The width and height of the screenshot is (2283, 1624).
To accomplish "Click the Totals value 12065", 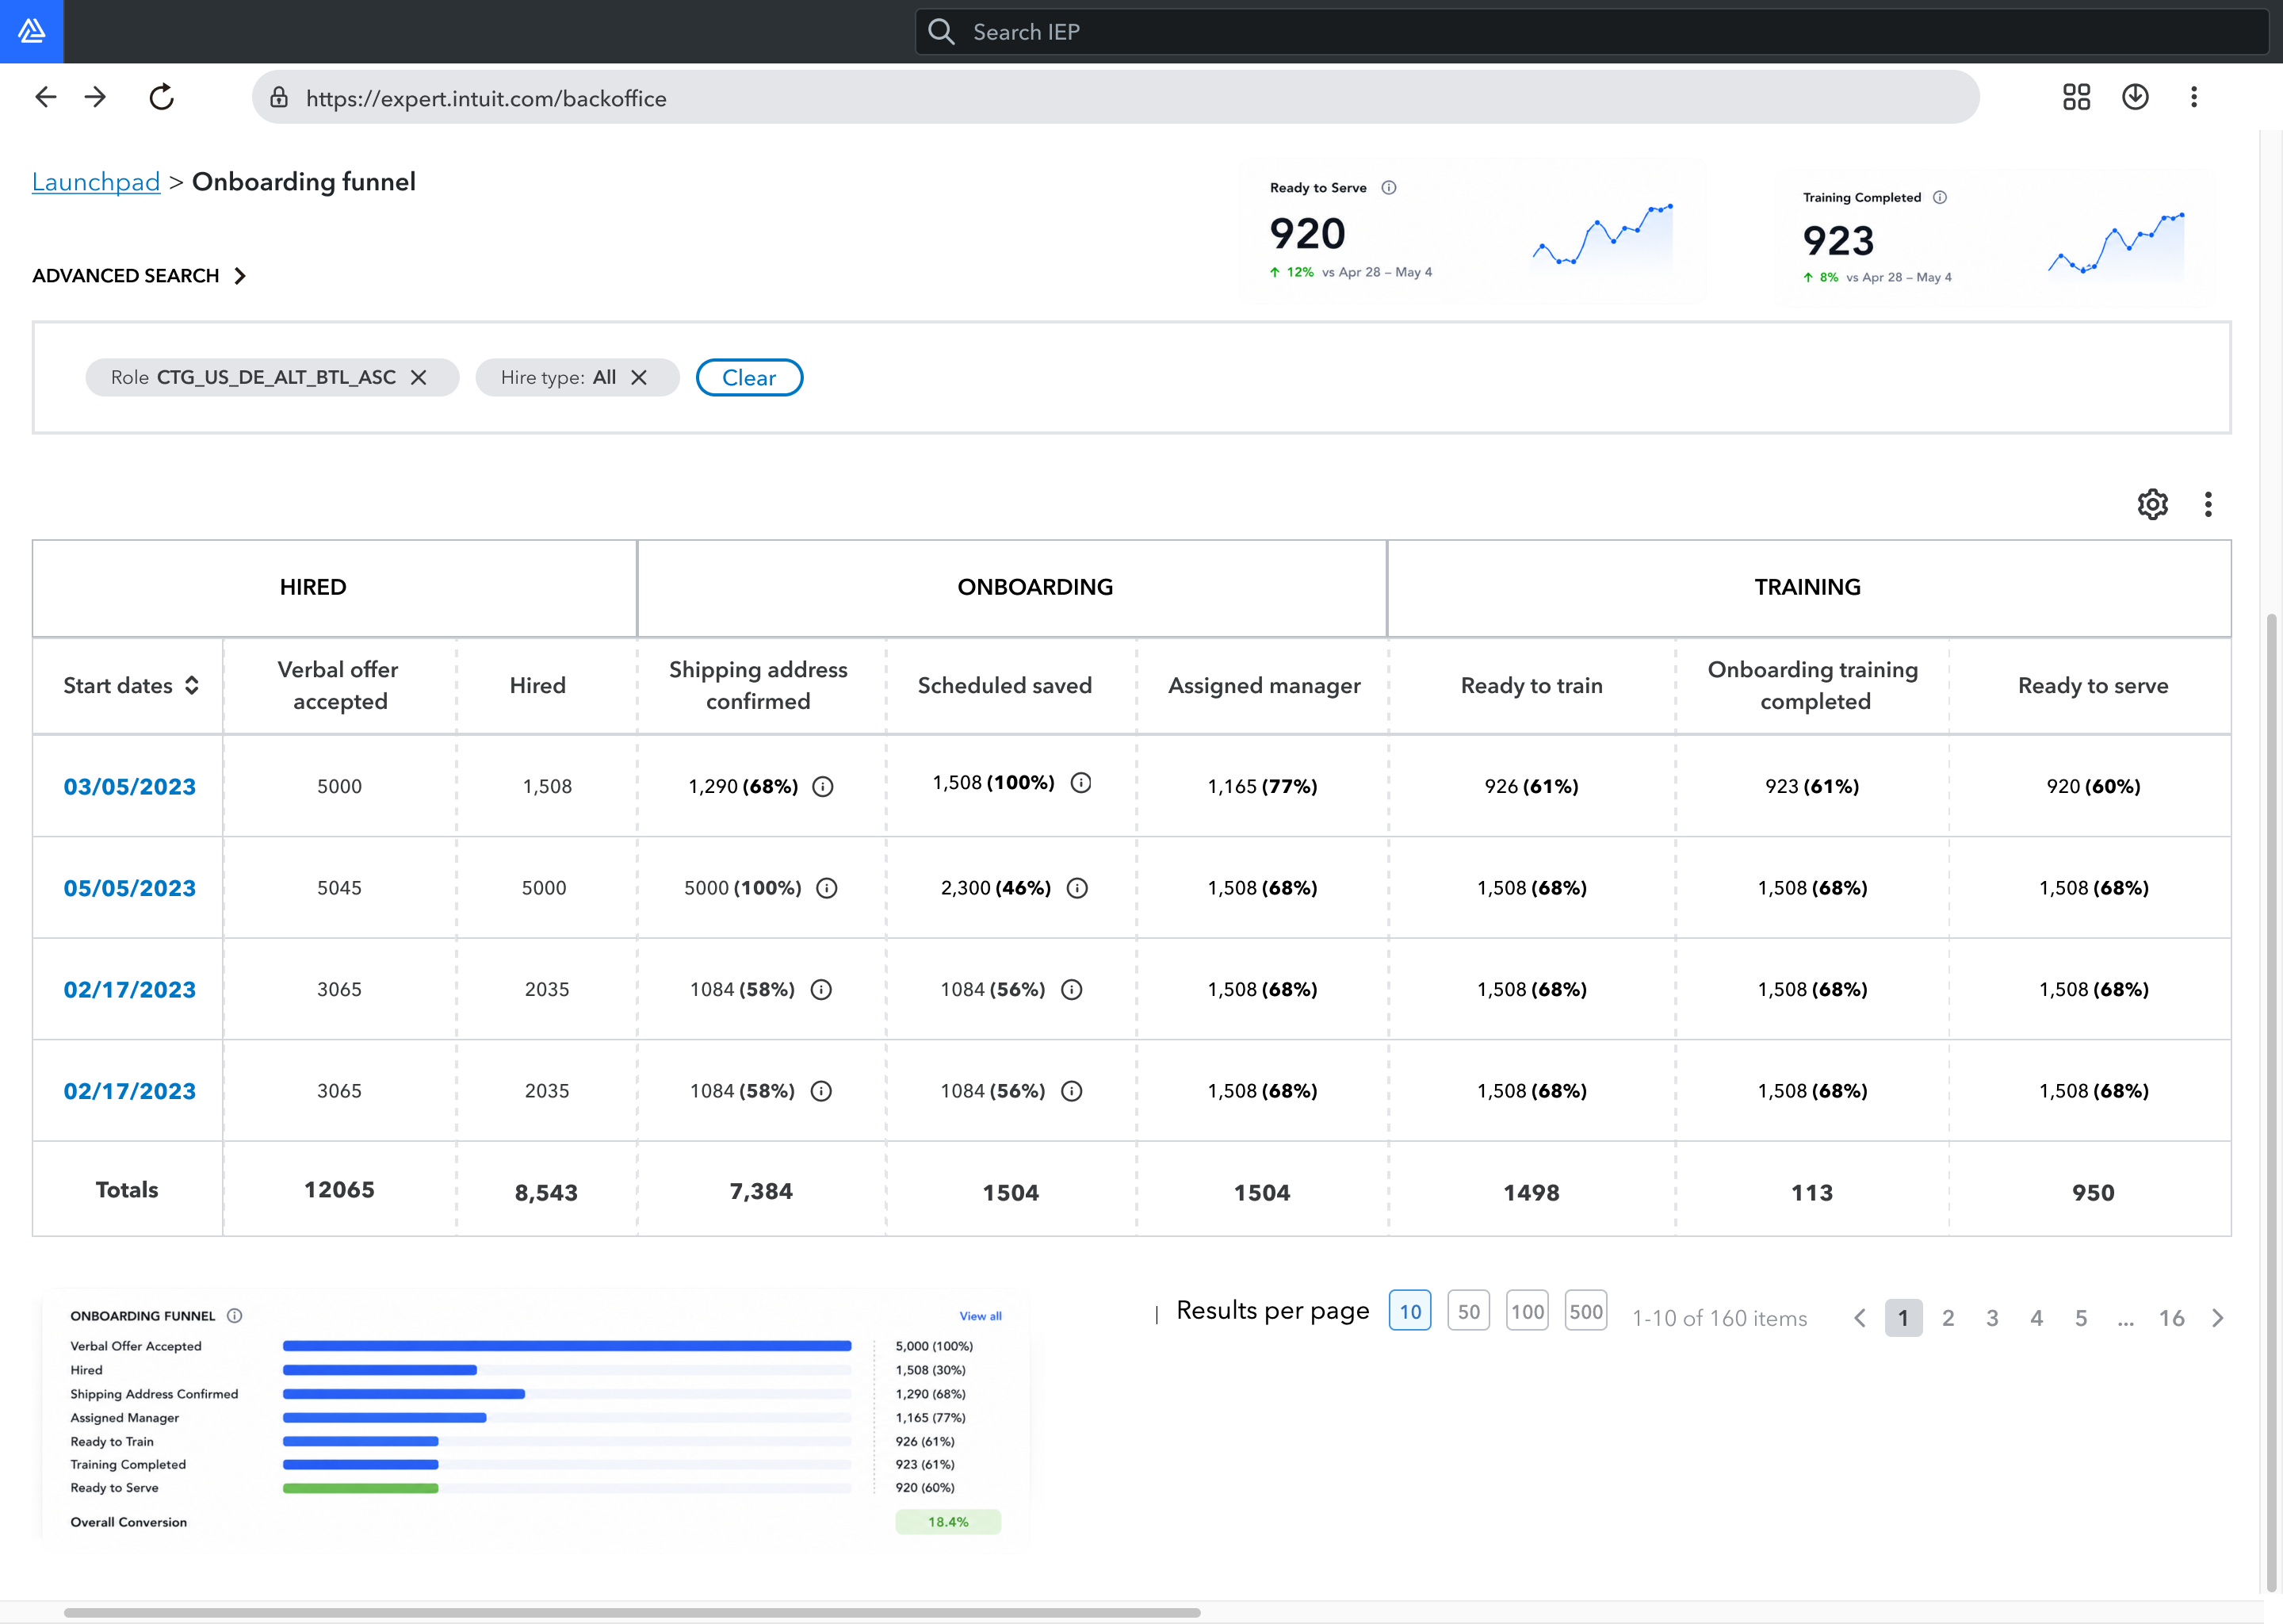I will click(x=340, y=1190).
